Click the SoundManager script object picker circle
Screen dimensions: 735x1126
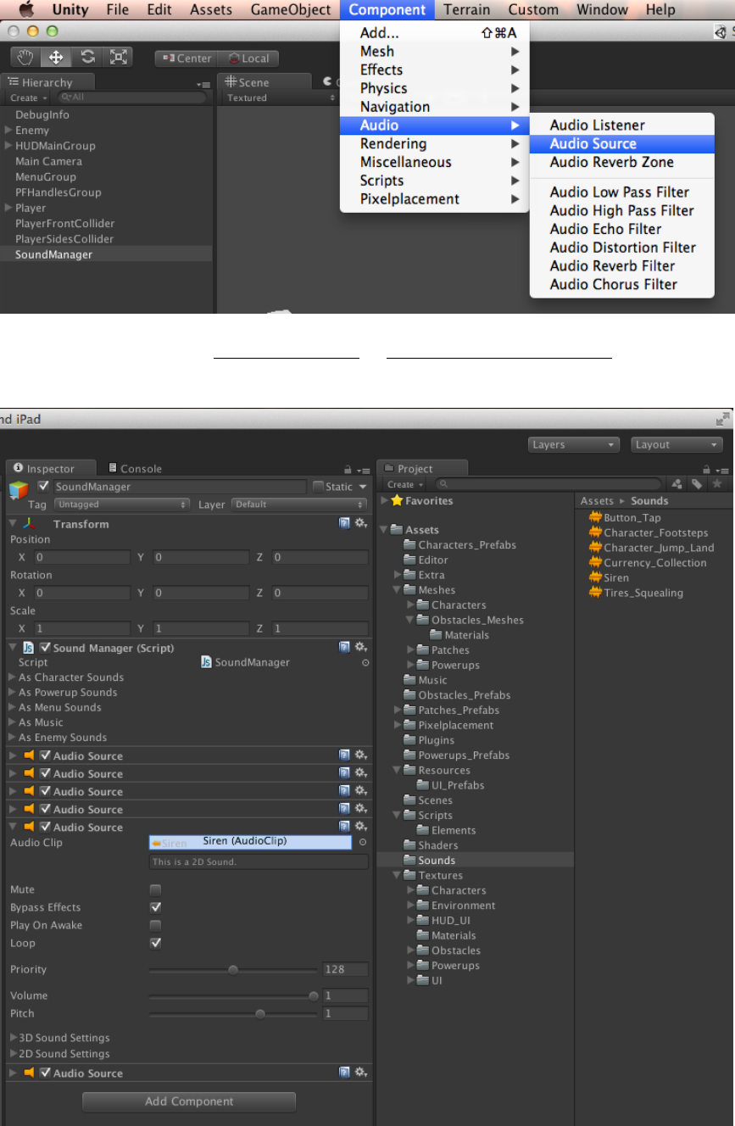pos(365,663)
